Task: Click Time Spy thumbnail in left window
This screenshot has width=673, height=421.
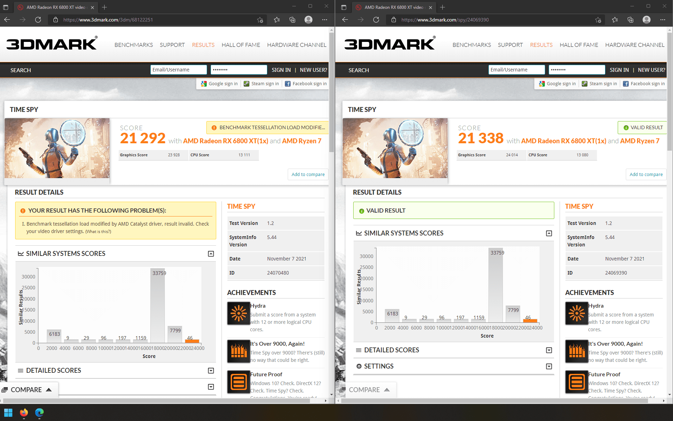Action: (x=57, y=148)
